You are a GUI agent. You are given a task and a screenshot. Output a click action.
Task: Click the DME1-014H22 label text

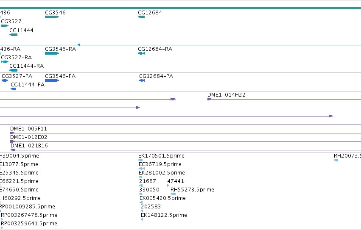(x=227, y=95)
